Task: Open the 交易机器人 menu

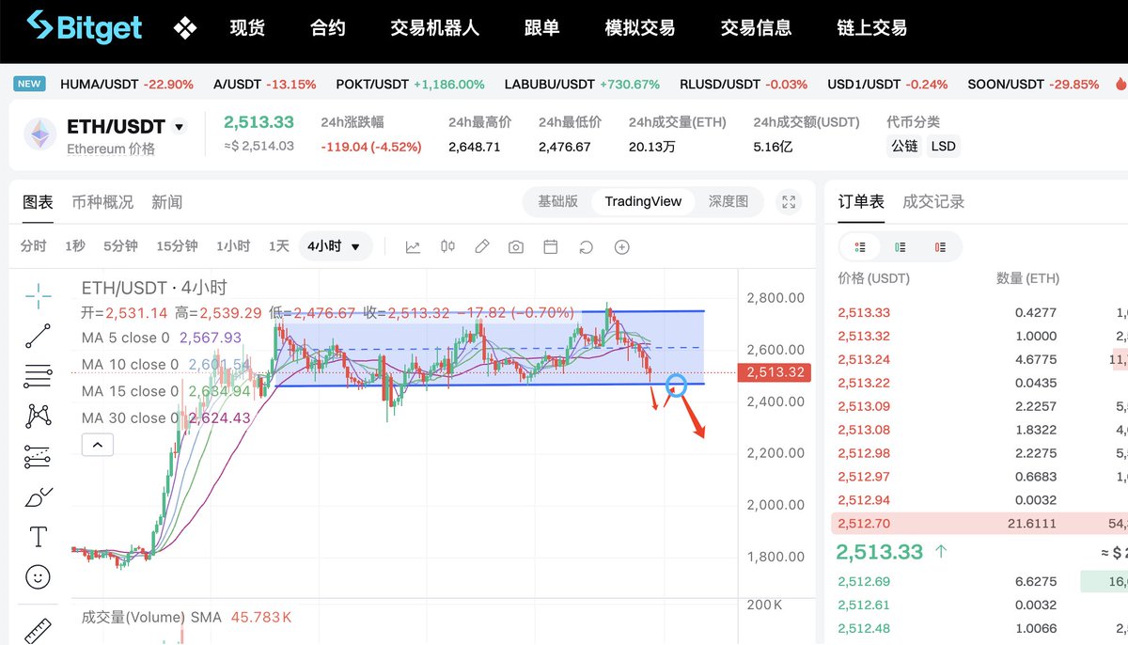Action: pyautogui.click(x=434, y=28)
